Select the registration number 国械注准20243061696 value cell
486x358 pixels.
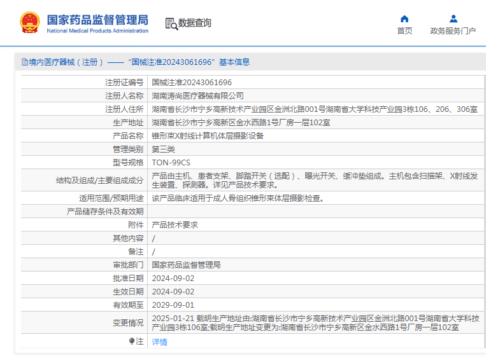[192, 83]
